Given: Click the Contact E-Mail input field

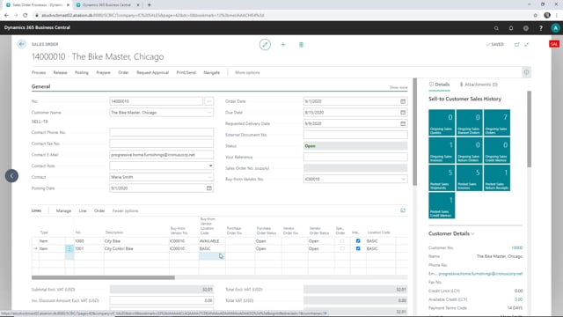Looking at the screenshot, I should coord(161,155).
